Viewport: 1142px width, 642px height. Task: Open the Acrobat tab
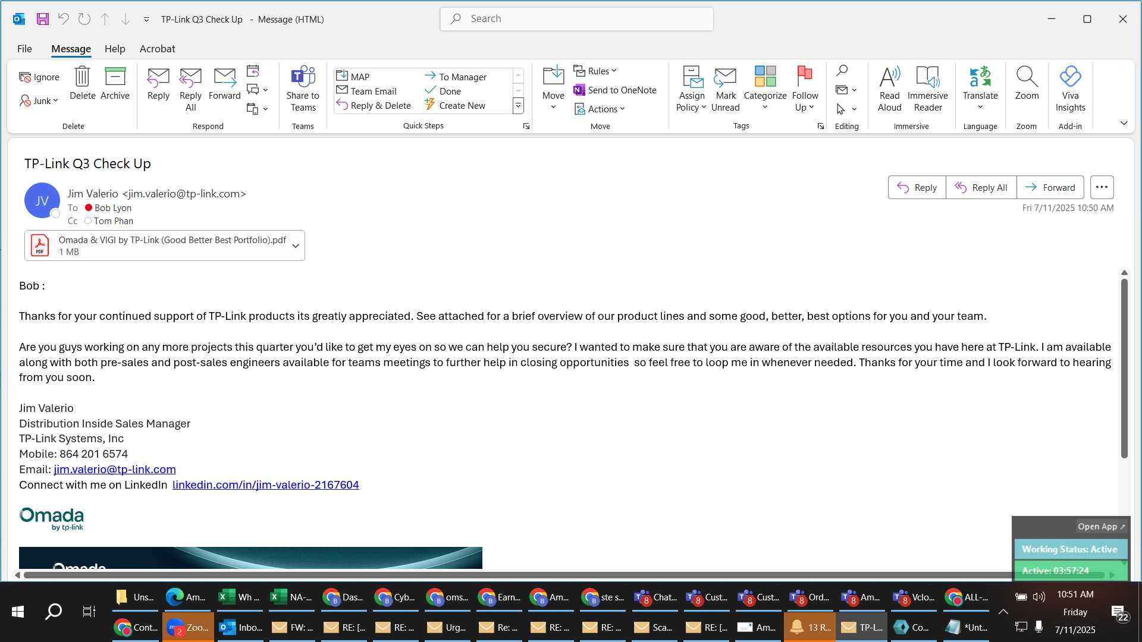click(157, 49)
